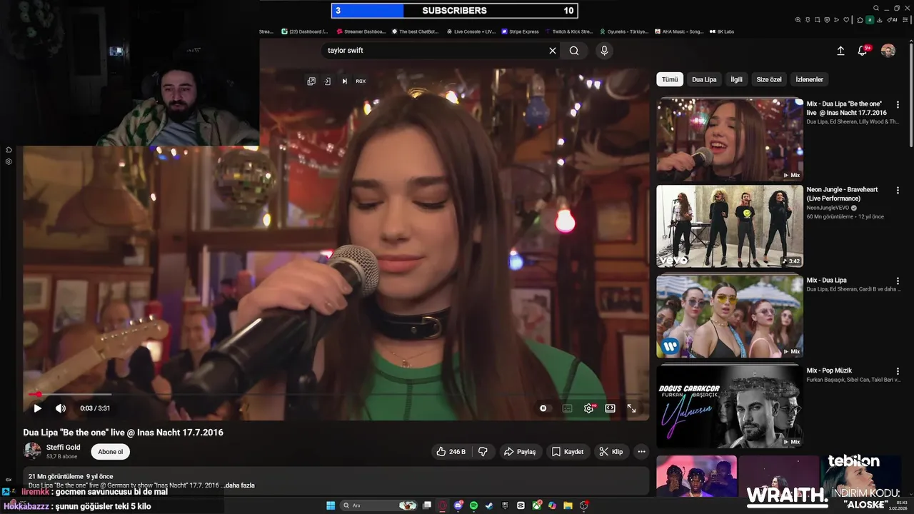Switch to theater mode view
The image size is (914, 514).
611,408
